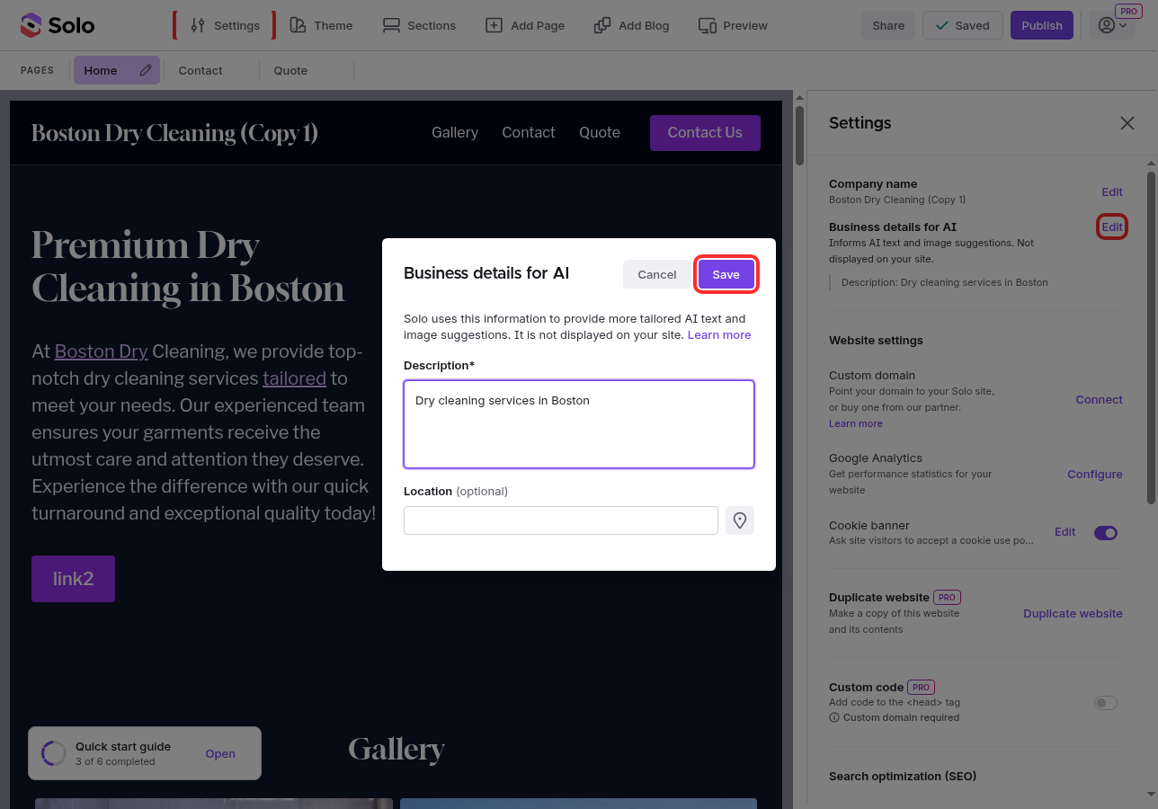Click the Boston Dry underlined link
This screenshot has height=809, width=1158.
[x=101, y=351]
